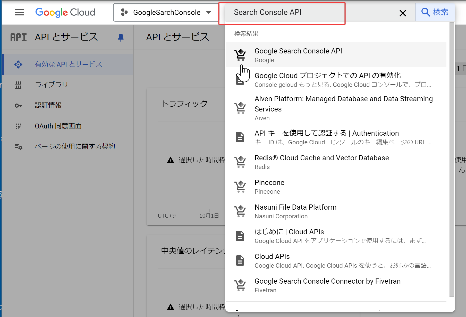Viewport: 466px width, 317px height.
Task: Click cart icon beside Nasuni result
Action: click(x=240, y=211)
